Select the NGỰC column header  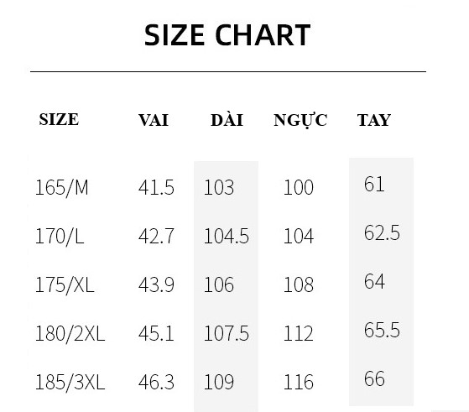tap(300, 121)
